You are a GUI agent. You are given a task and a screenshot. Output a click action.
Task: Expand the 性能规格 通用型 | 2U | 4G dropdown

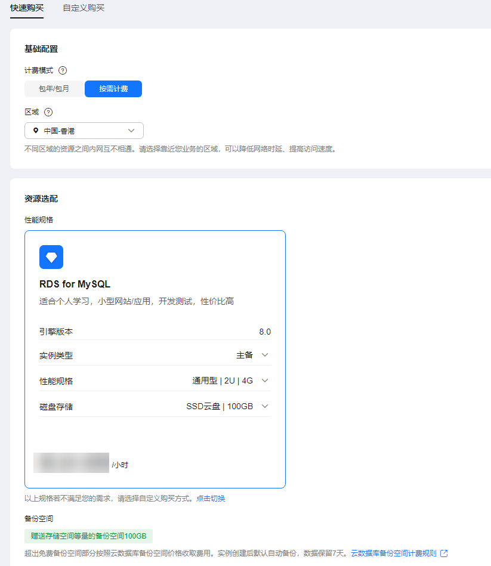point(230,381)
